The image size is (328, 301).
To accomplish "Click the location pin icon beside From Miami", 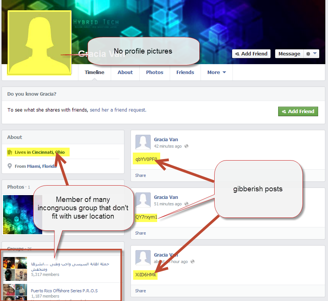I will [x=10, y=166].
